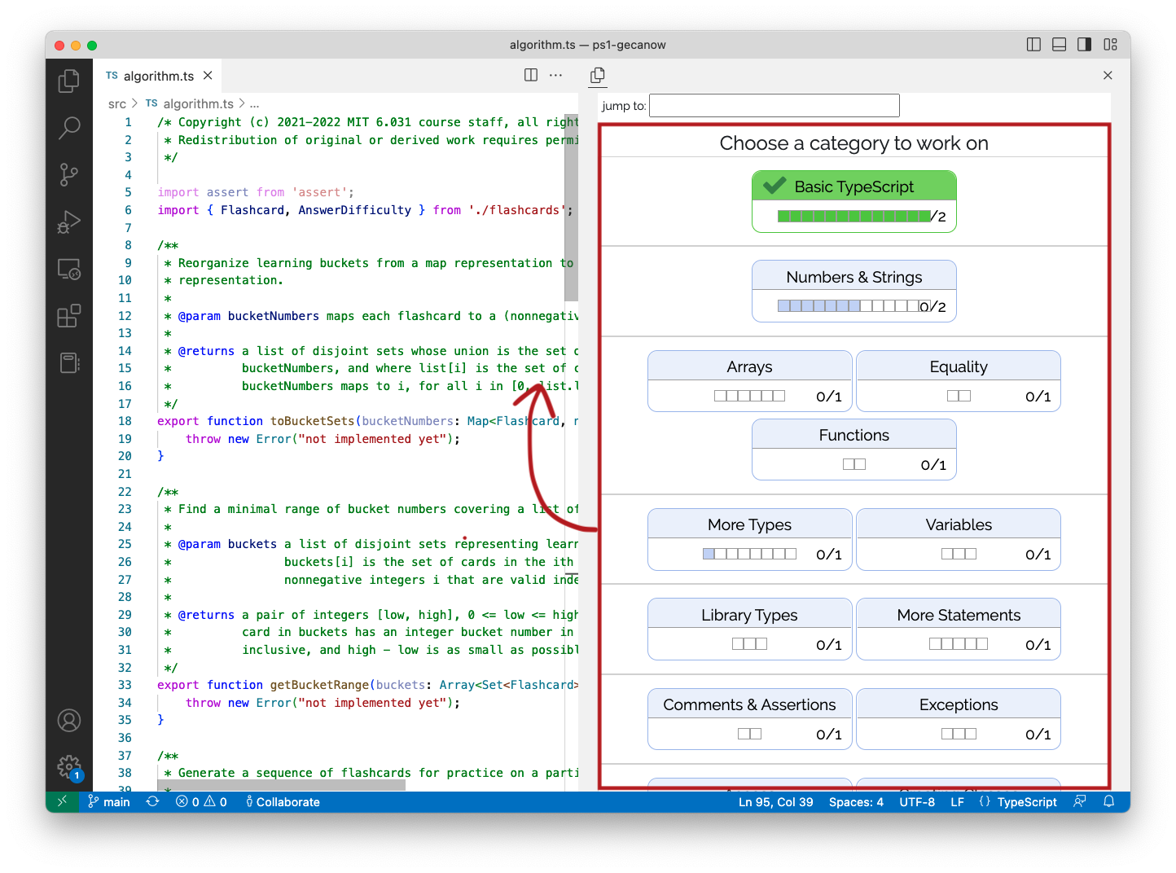Open the Explorer view in activity bar

pyautogui.click(x=69, y=81)
